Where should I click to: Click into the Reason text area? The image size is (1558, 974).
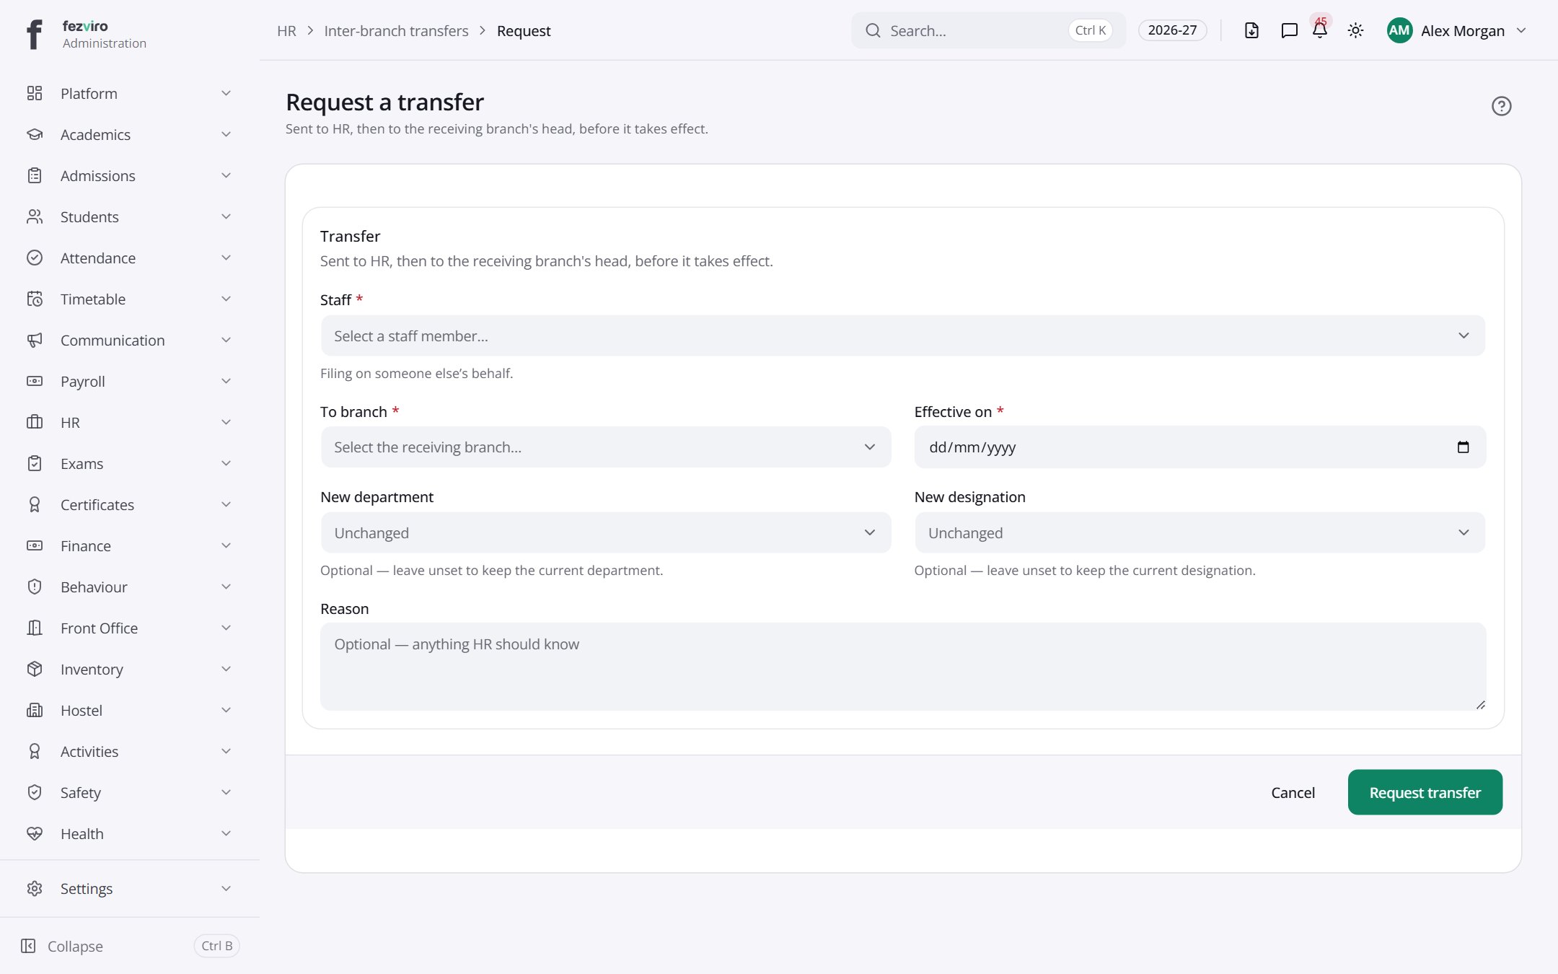point(902,667)
